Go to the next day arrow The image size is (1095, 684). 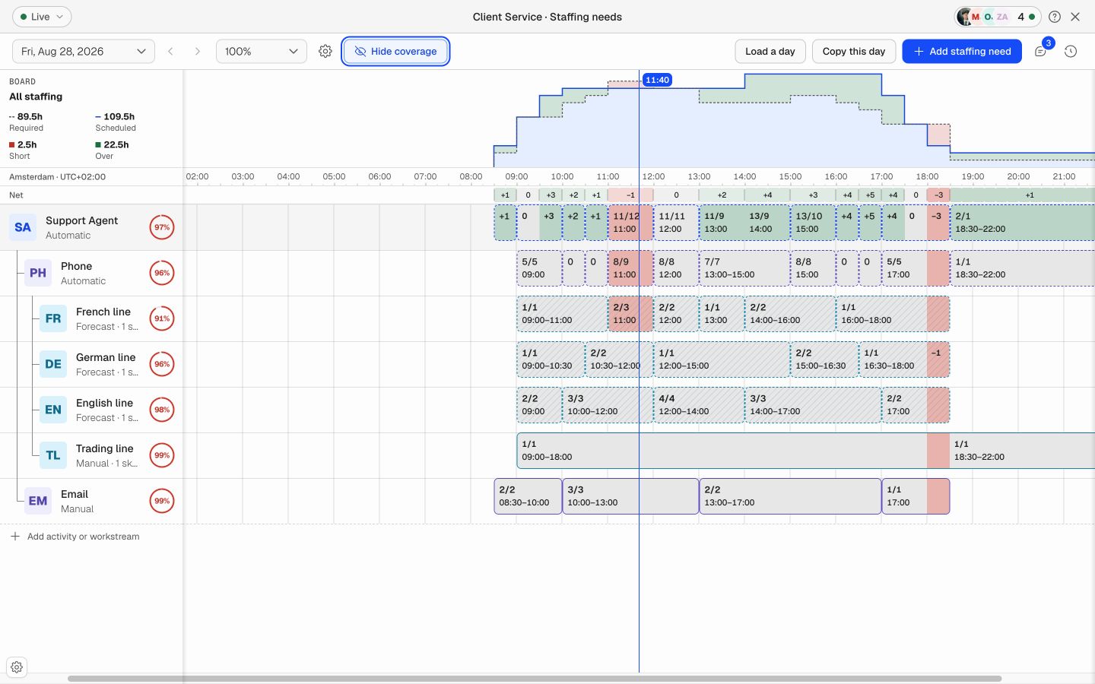coord(198,51)
